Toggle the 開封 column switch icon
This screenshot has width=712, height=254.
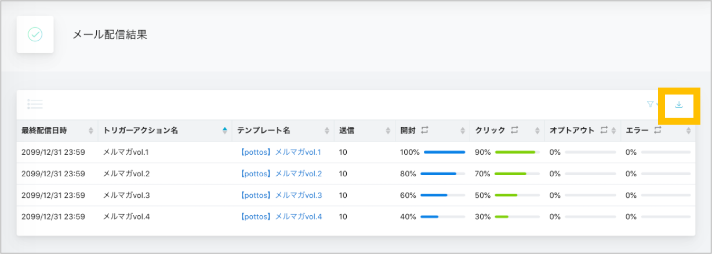pyautogui.click(x=424, y=130)
